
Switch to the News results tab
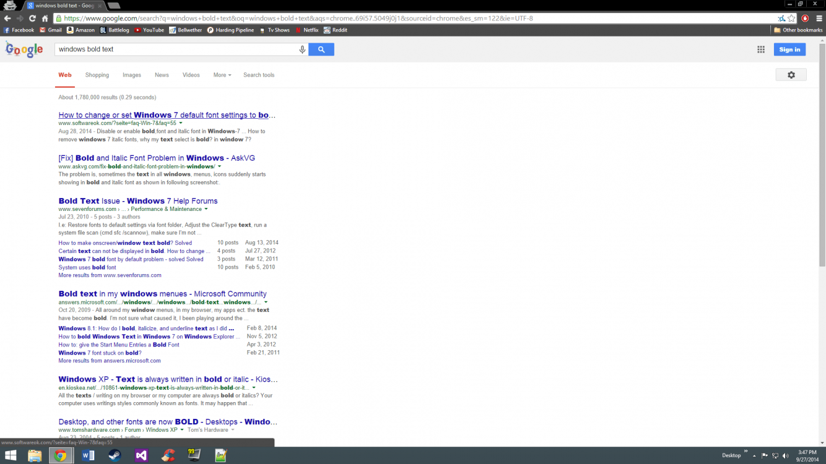point(162,75)
